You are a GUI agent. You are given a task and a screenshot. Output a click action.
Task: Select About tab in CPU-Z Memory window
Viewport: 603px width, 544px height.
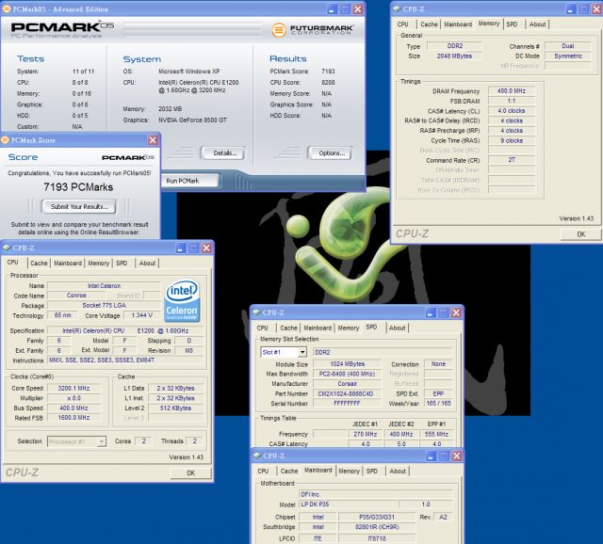pyautogui.click(x=538, y=24)
